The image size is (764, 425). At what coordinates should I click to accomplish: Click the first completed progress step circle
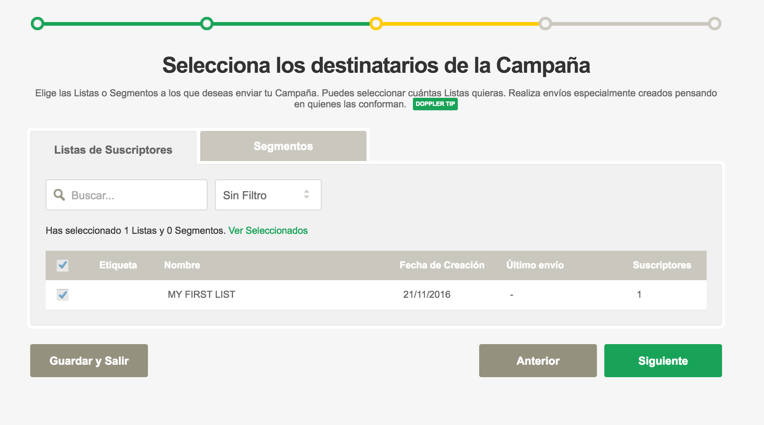coord(38,24)
